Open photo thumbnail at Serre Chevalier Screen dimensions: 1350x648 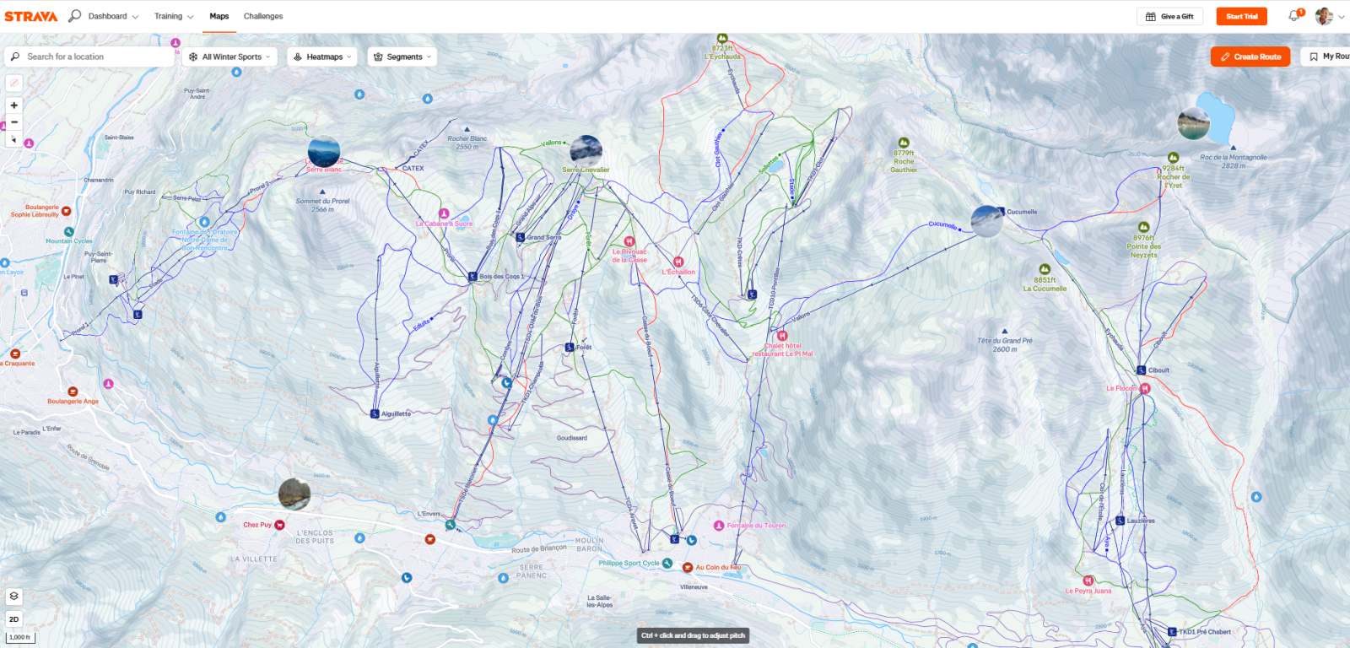point(586,150)
